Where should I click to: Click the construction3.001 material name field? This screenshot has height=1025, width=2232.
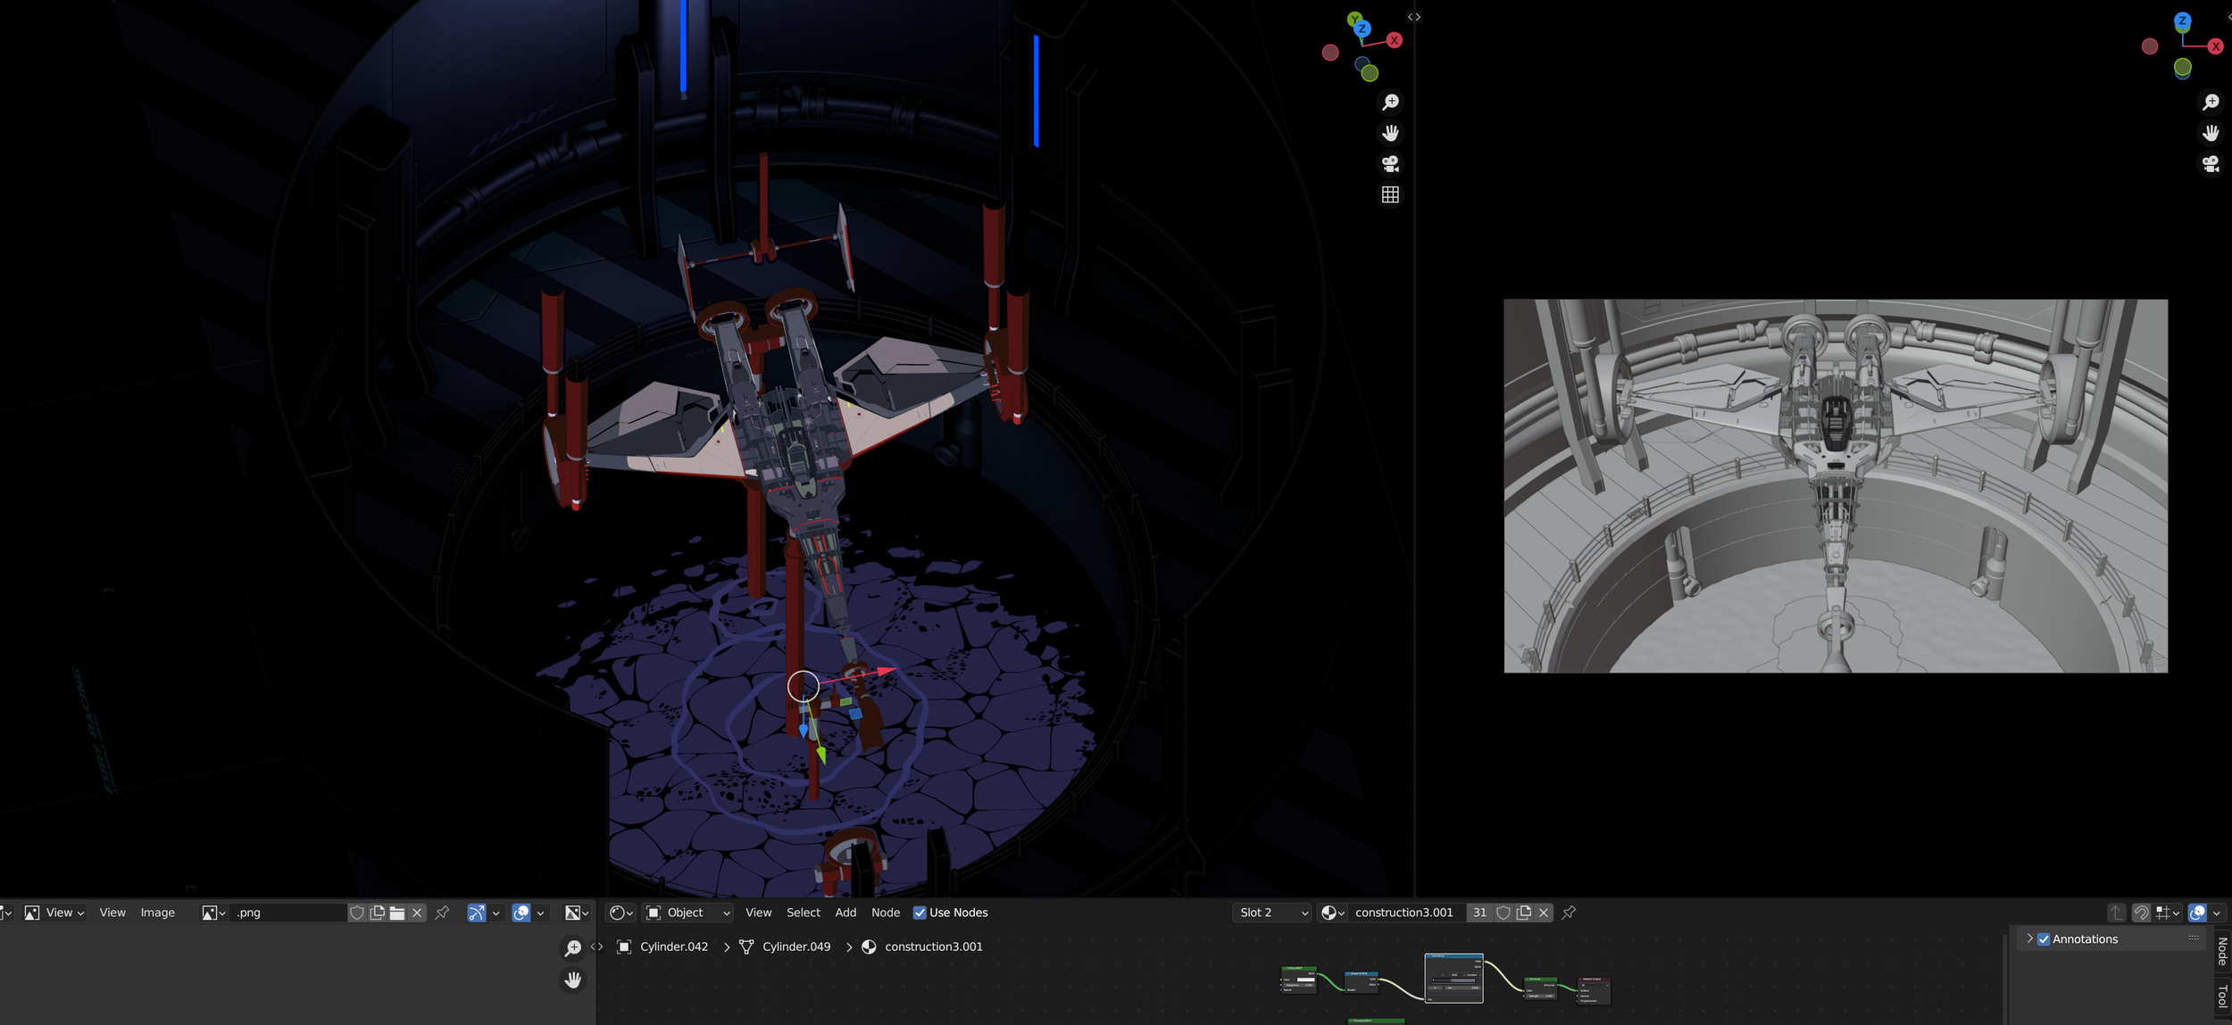click(x=1408, y=913)
